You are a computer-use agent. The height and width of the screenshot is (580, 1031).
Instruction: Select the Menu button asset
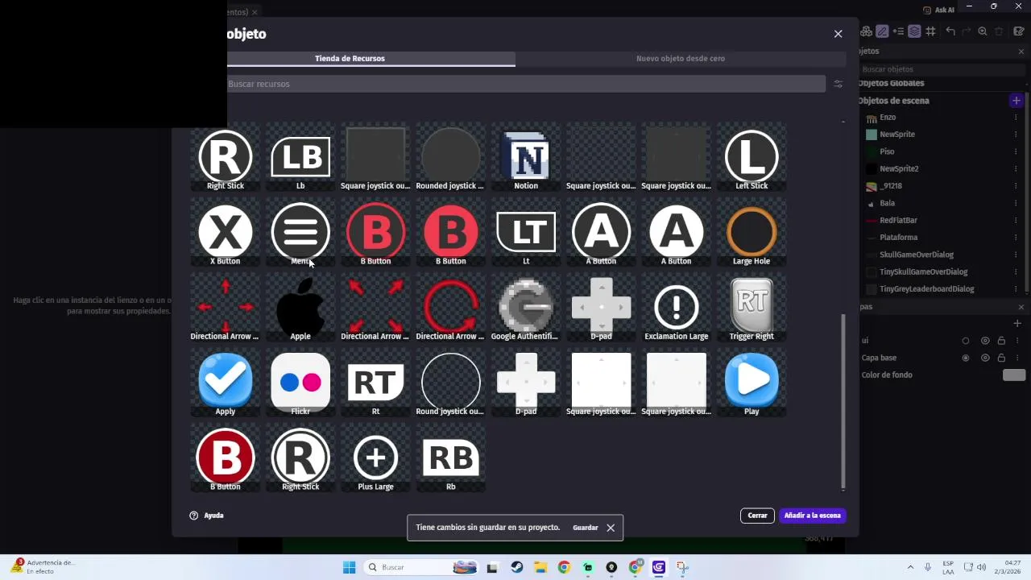click(x=300, y=232)
